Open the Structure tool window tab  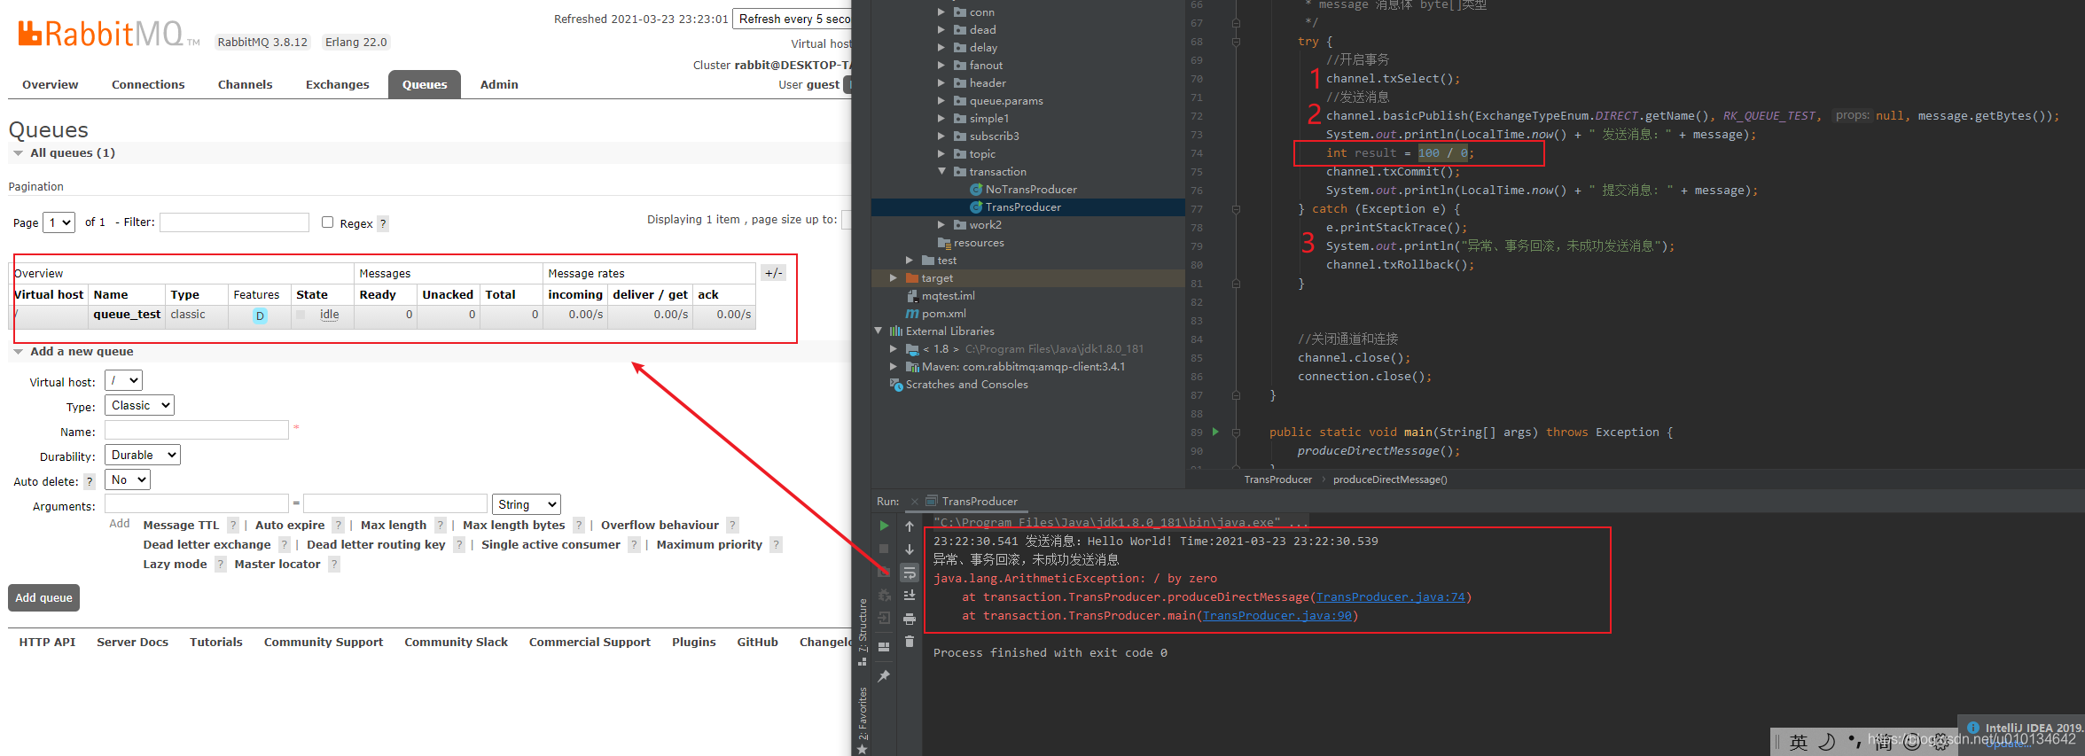pyautogui.click(x=863, y=632)
